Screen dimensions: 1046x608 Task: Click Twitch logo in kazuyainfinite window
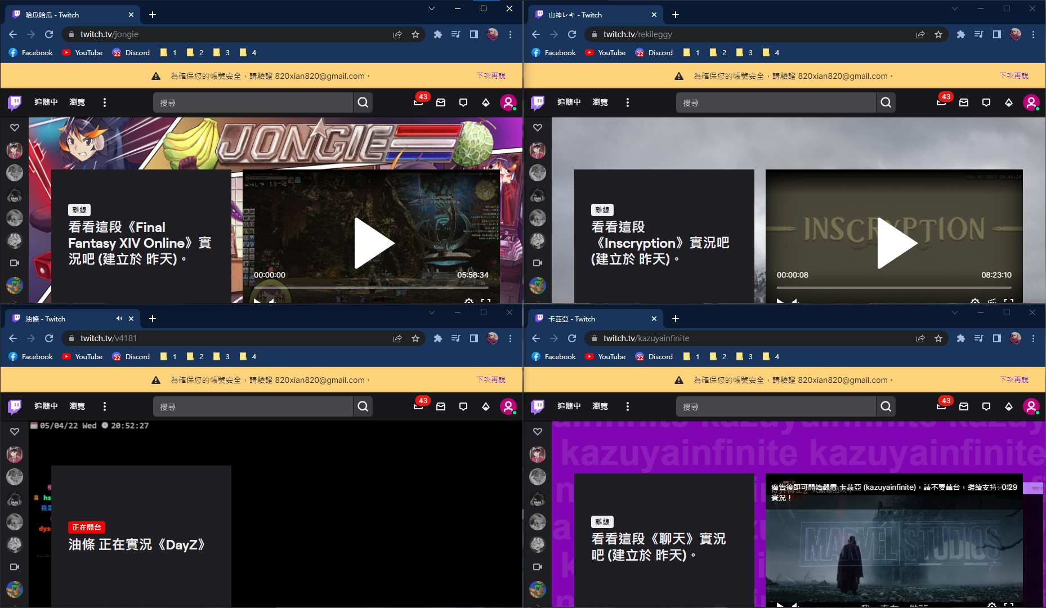coord(538,406)
